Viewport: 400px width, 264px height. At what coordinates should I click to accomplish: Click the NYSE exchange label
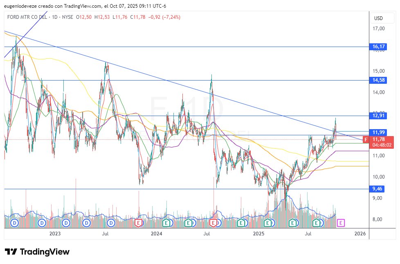(x=67, y=17)
